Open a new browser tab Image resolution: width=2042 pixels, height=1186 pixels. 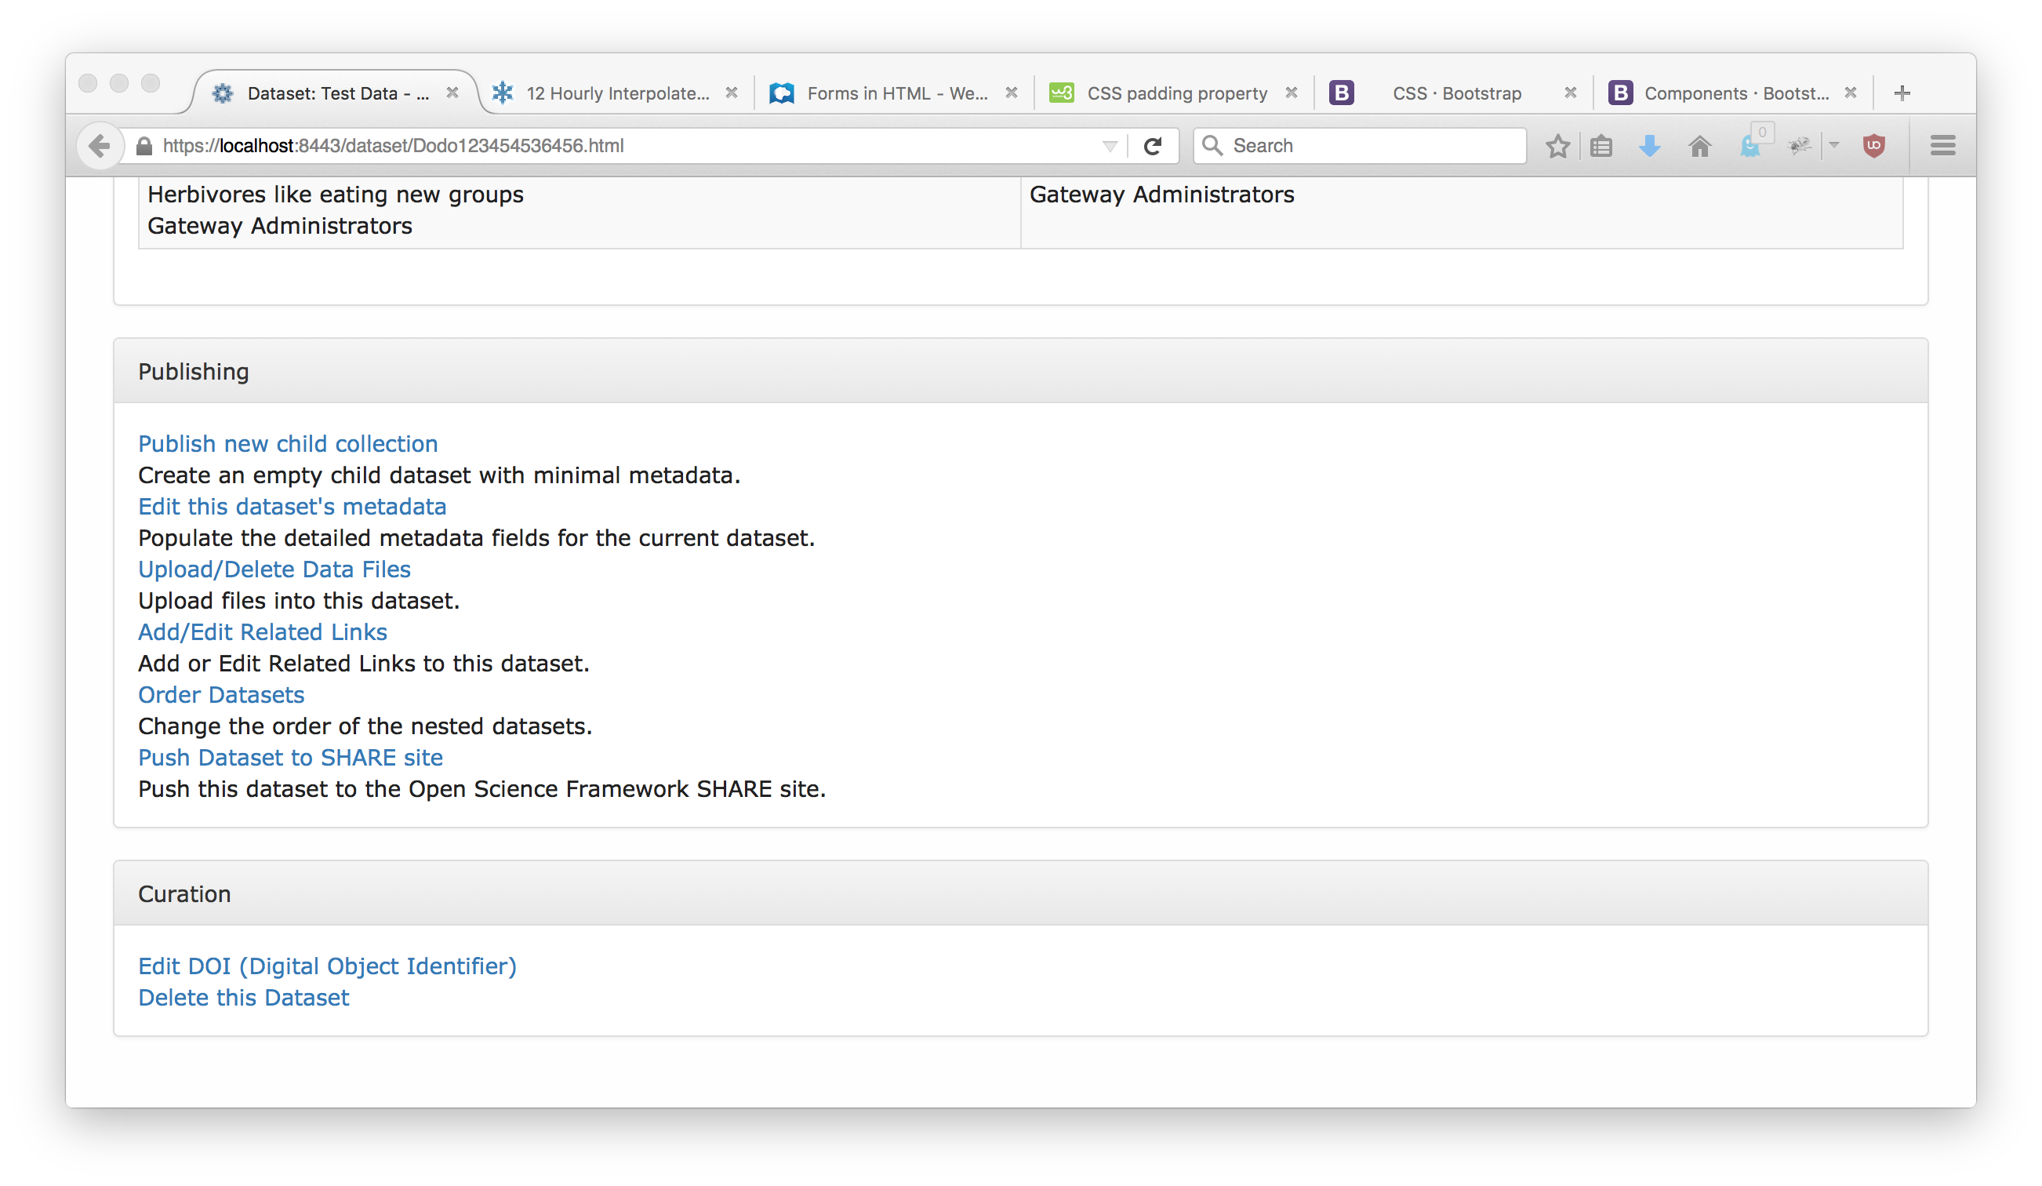[x=1902, y=93]
